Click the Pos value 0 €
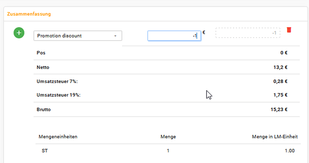This screenshot has height=163, width=309. point(284,53)
